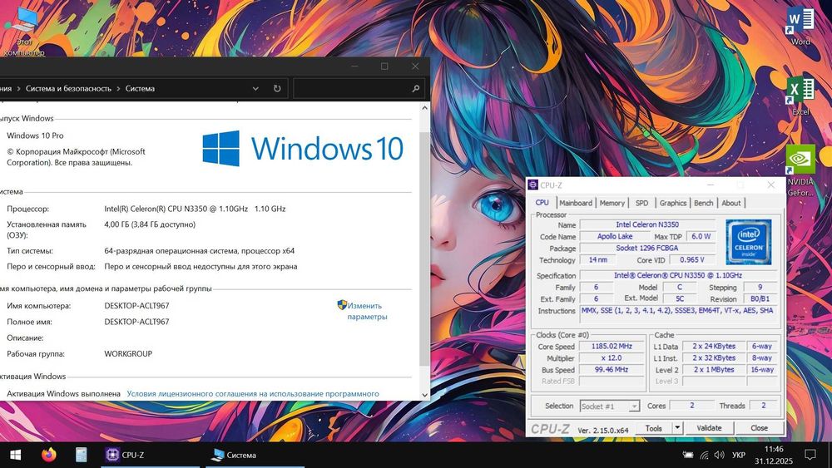Click the Control Panel search field

(x=354, y=88)
